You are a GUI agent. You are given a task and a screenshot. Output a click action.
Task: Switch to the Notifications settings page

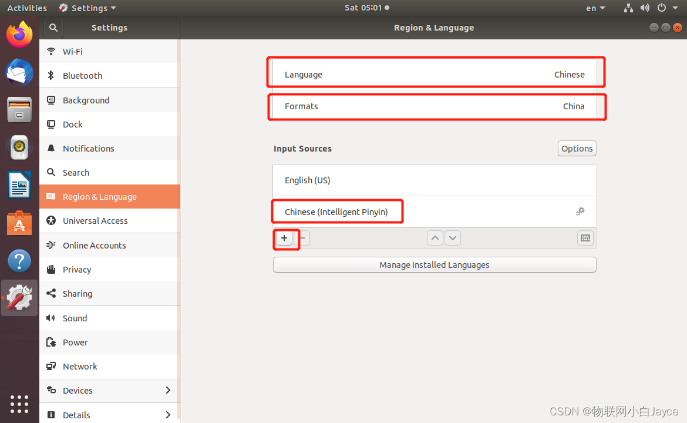coord(88,148)
